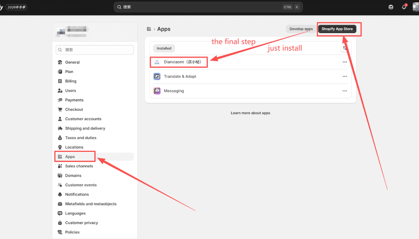419x239 pixels.
Task: Open Sales channels settings page
Action: pyautogui.click(x=79, y=166)
